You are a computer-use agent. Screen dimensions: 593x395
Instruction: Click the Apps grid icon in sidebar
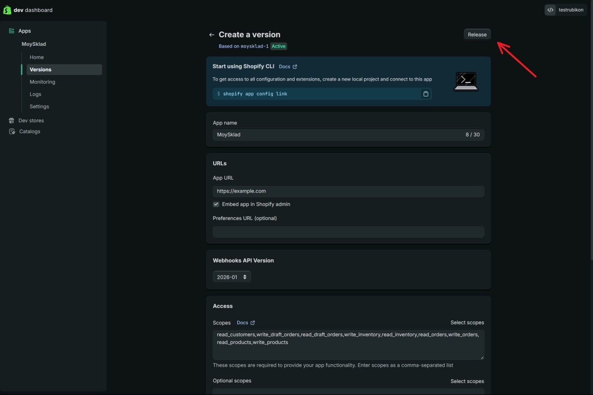[12, 31]
